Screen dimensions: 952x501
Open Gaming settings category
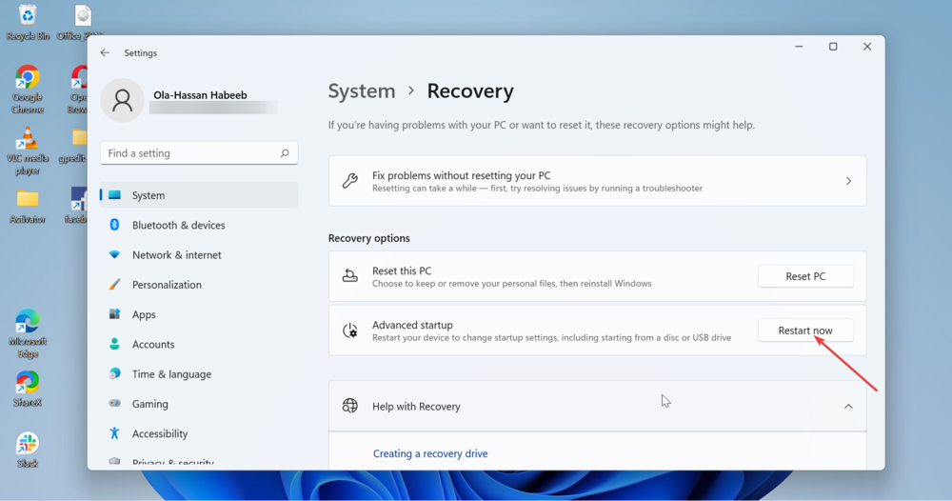199,403
